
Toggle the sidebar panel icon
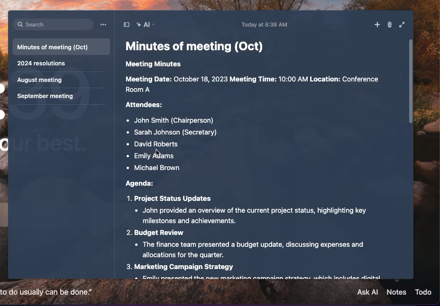click(127, 25)
